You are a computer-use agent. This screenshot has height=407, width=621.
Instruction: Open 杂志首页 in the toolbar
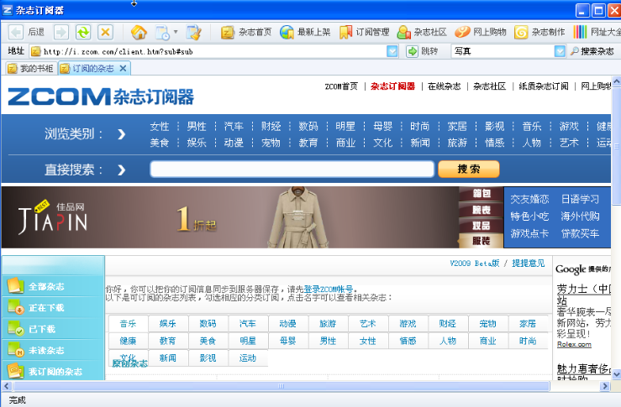[x=246, y=32]
